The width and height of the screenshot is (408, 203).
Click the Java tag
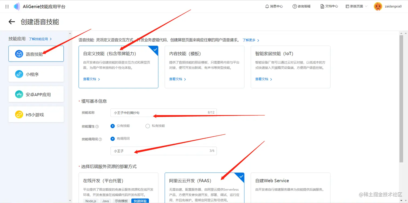pyautogui.click(x=106, y=201)
